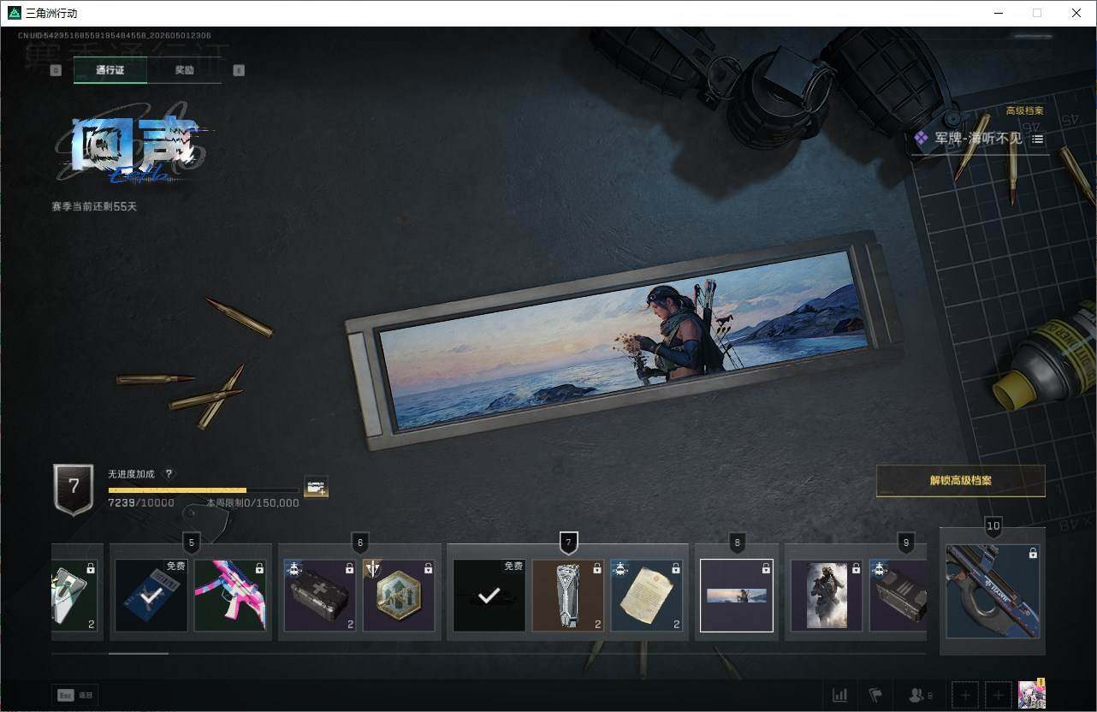The width and height of the screenshot is (1097, 712).
Task: Select the claimed blue 免费 reward at level 5
Action: point(151,596)
